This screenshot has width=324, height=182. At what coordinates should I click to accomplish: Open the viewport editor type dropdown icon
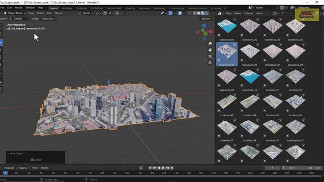(x=1, y=13)
